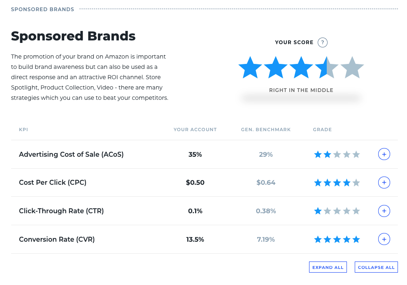The image size is (407, 285).
Task: Click the plus icon for Click-Through Rate
Action: coord(384,211)
